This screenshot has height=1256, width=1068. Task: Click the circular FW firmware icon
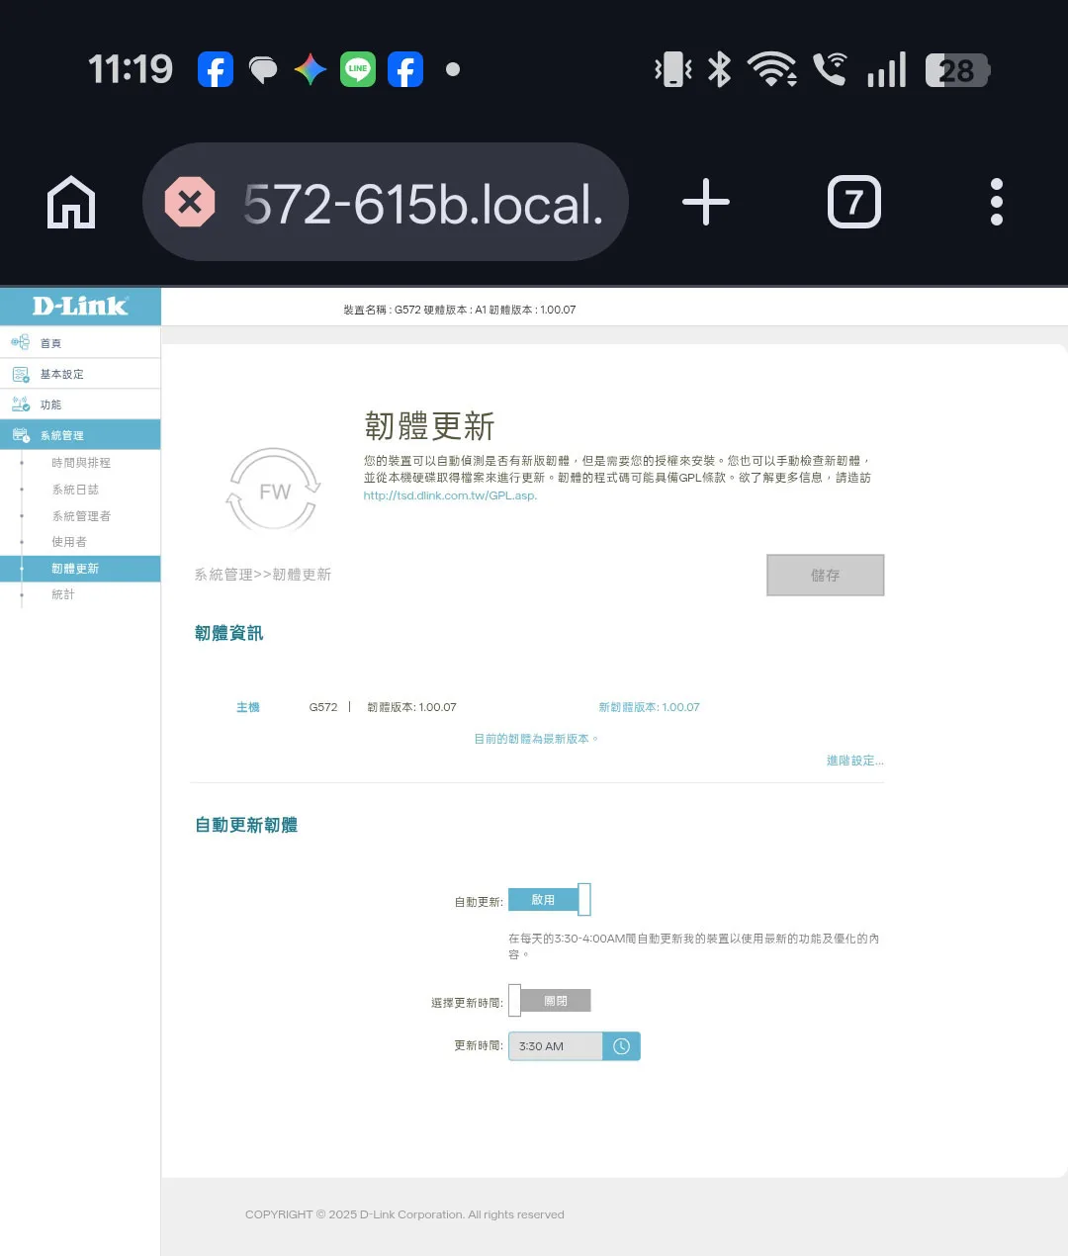point(275,491)
